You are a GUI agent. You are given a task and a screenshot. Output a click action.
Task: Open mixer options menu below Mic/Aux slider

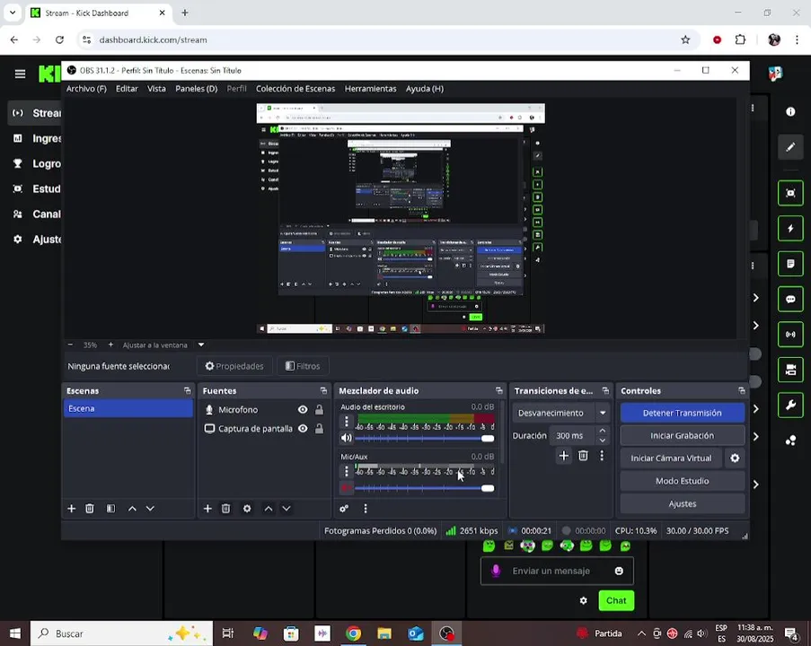[366, 509]
